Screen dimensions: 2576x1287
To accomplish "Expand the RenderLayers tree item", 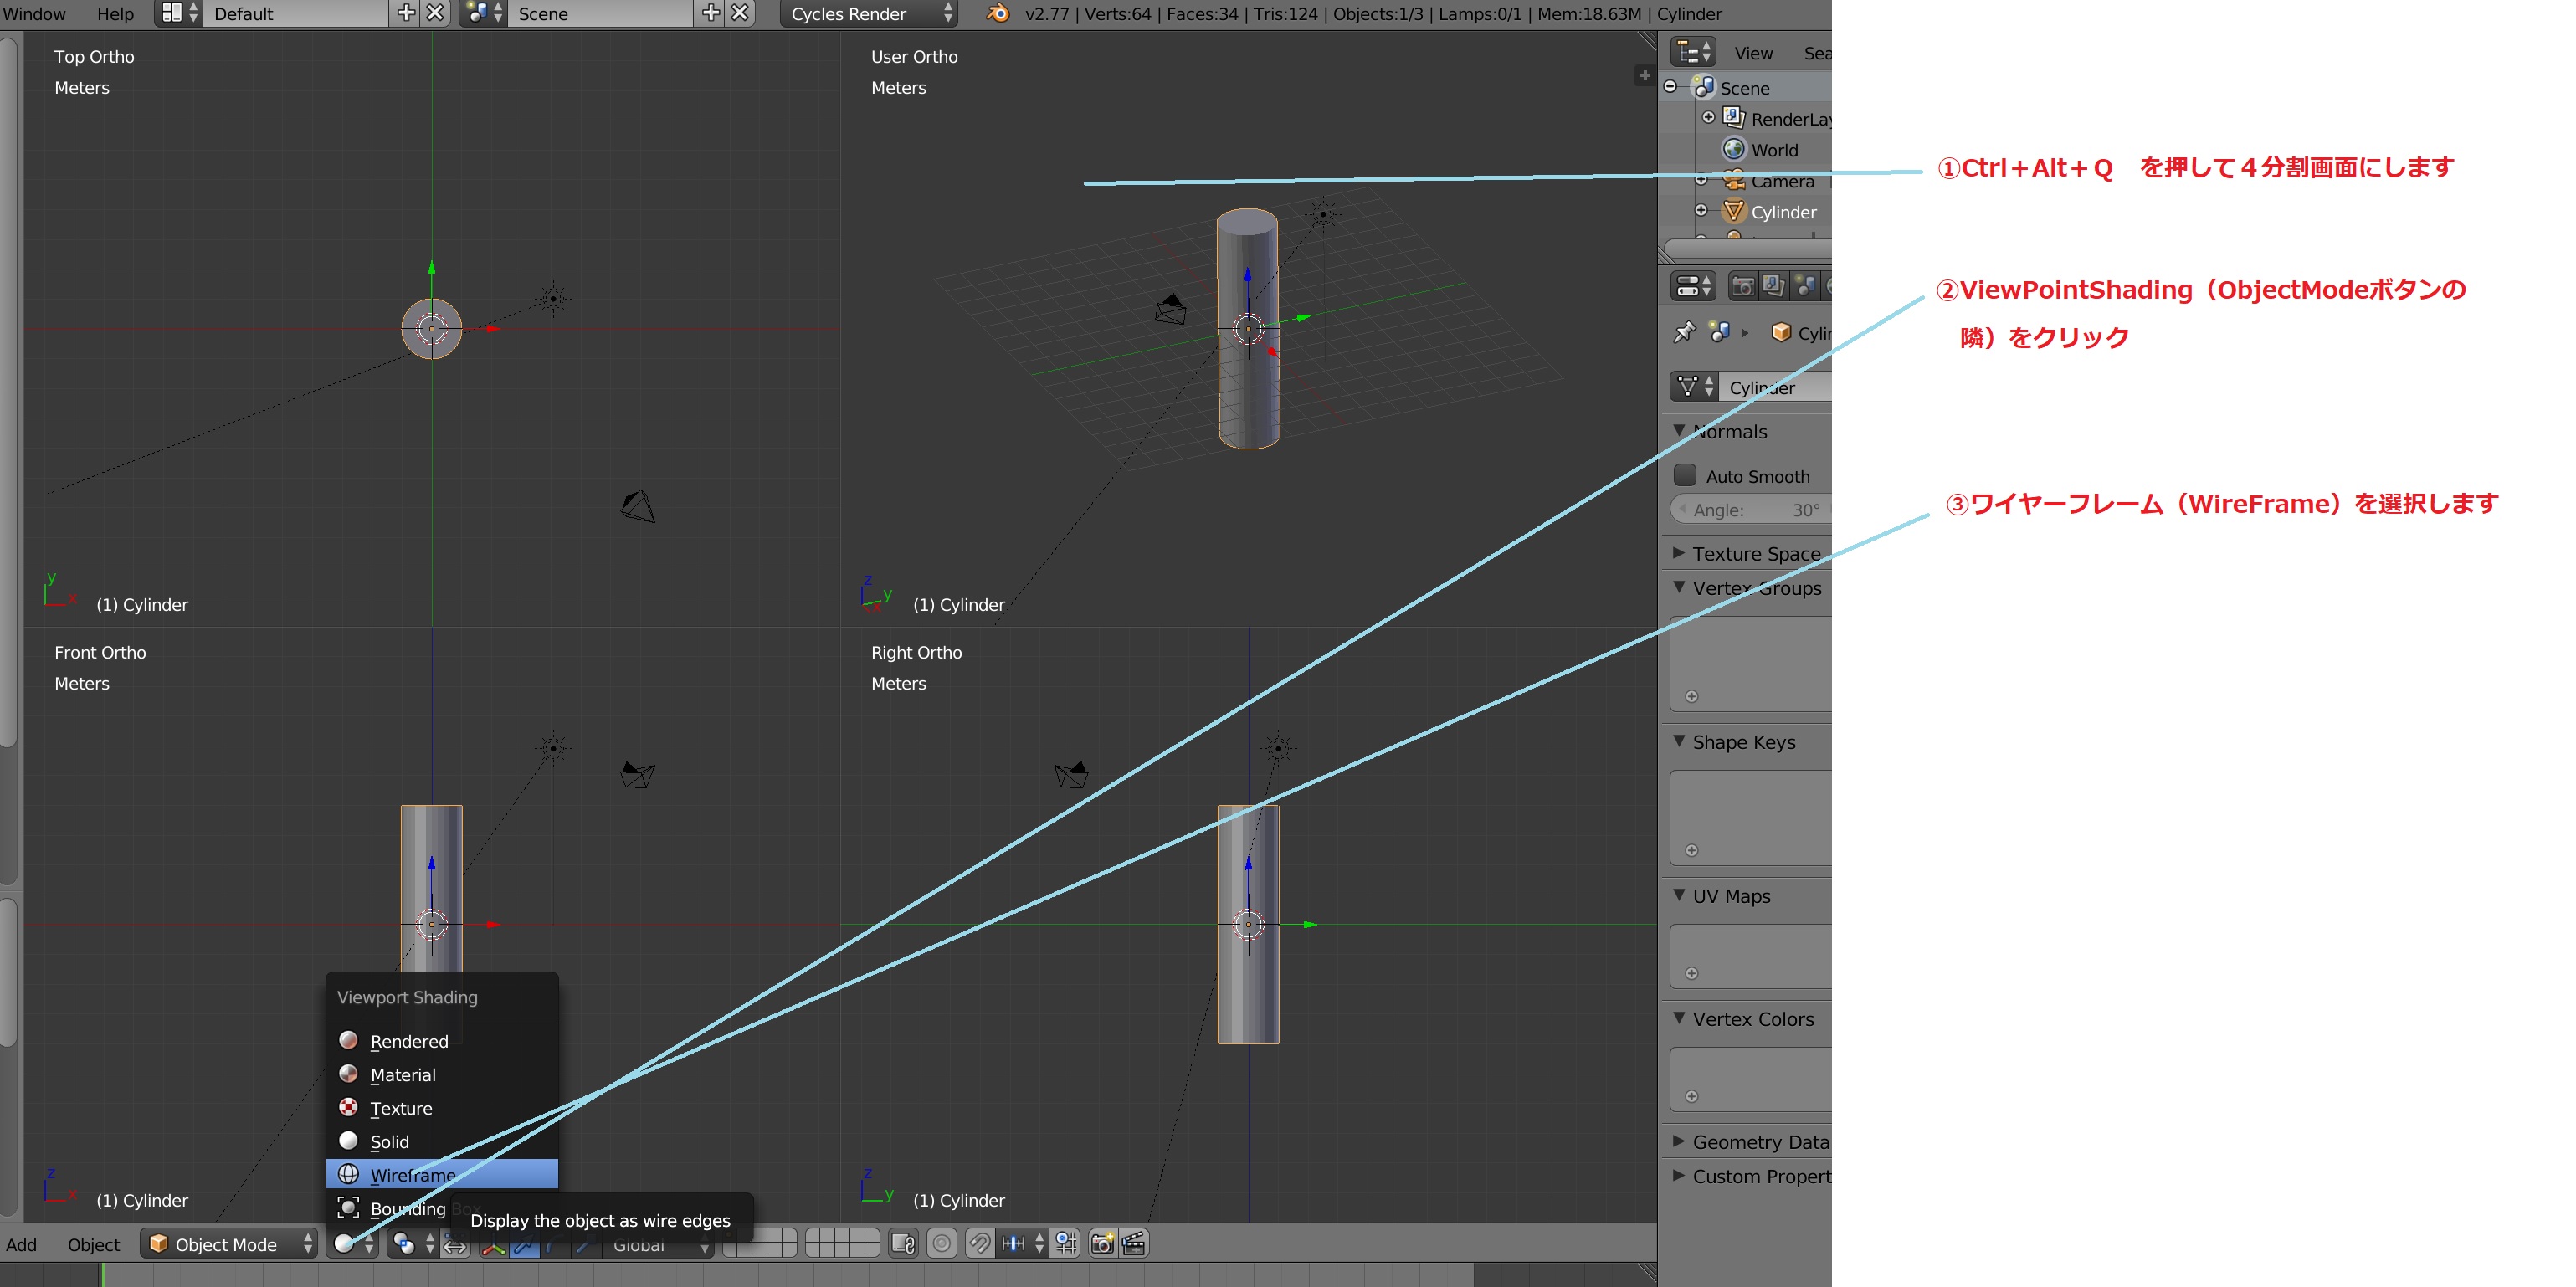I will point(1708,118).
